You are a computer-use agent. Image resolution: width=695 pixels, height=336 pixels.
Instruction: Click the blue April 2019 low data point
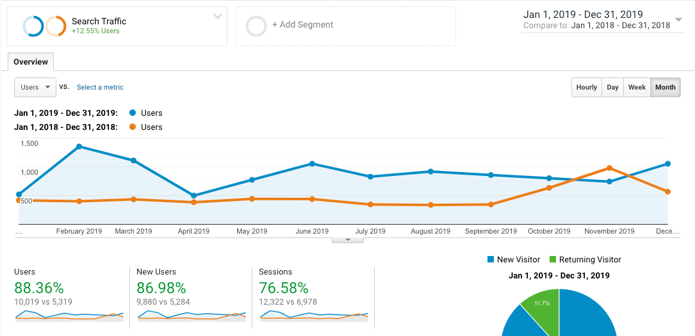pos(193,196)
